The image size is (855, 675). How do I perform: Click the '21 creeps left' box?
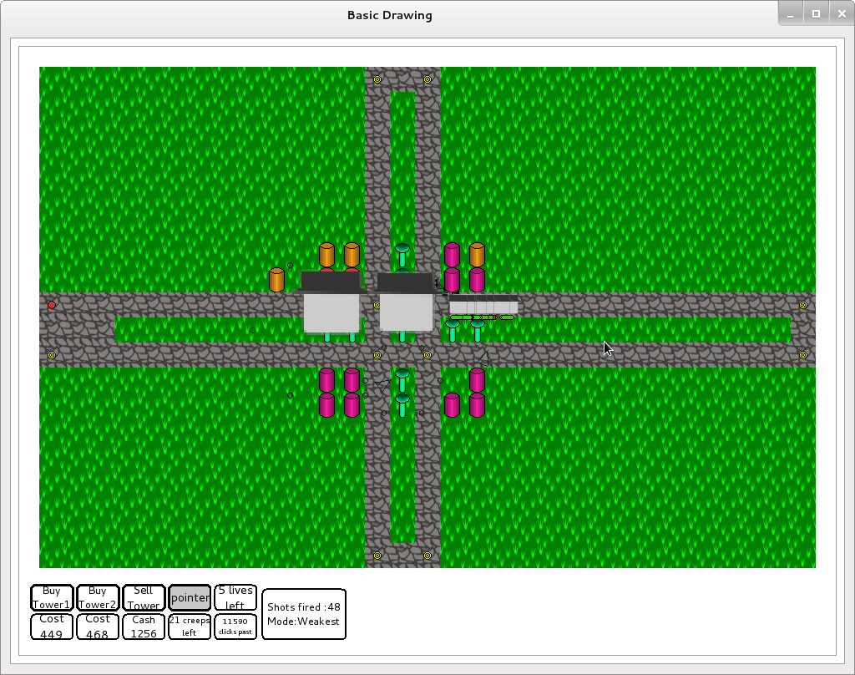[x=190, y=627]
